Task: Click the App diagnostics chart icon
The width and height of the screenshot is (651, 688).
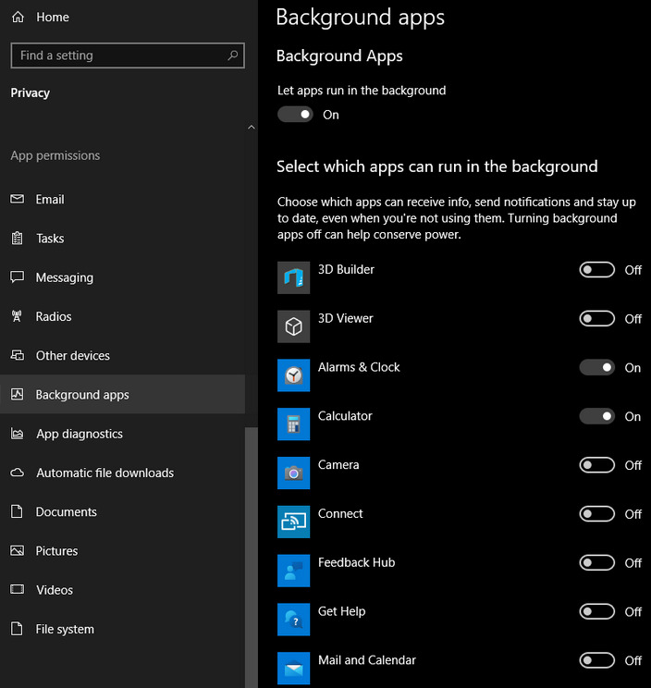Action: click(18, 434)
